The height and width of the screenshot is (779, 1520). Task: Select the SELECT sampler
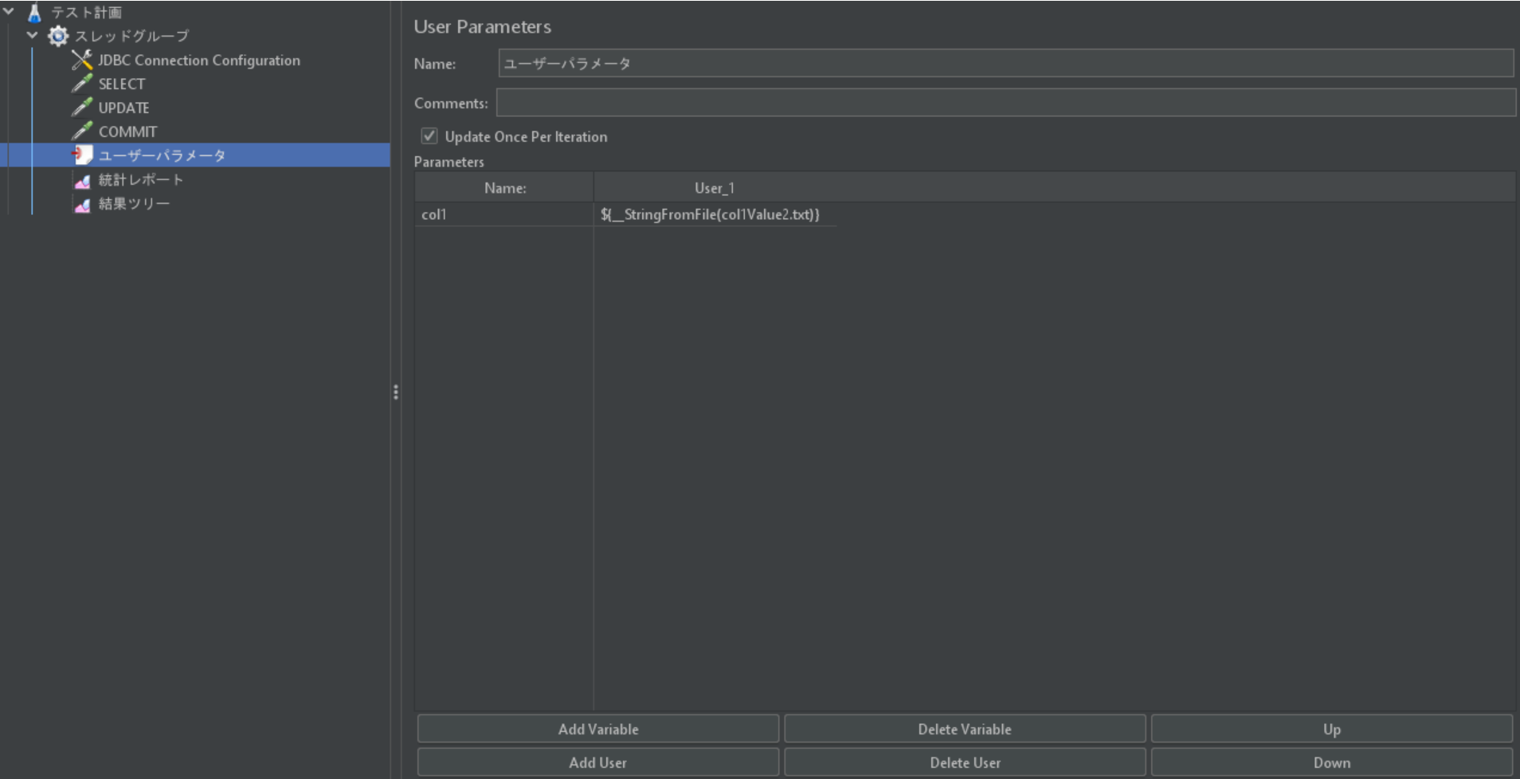(x=122, y=84)
